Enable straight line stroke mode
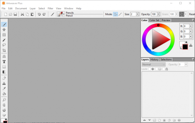Viewport: 195px width, 123px height. [120, 14]
